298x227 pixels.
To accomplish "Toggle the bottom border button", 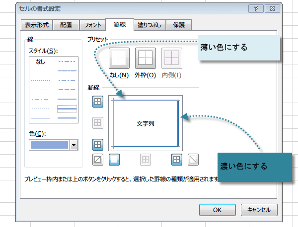I will coord(98,145).
